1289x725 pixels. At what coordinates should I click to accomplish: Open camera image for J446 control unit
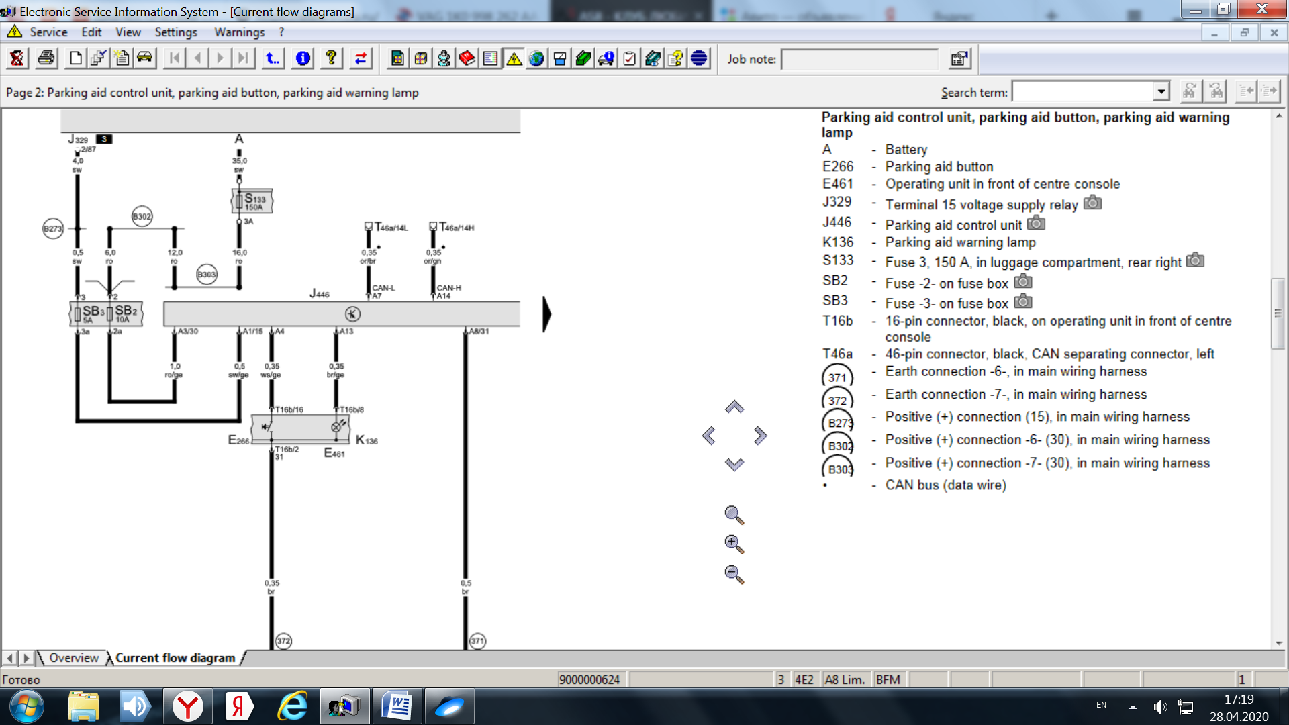(1036, 223)
